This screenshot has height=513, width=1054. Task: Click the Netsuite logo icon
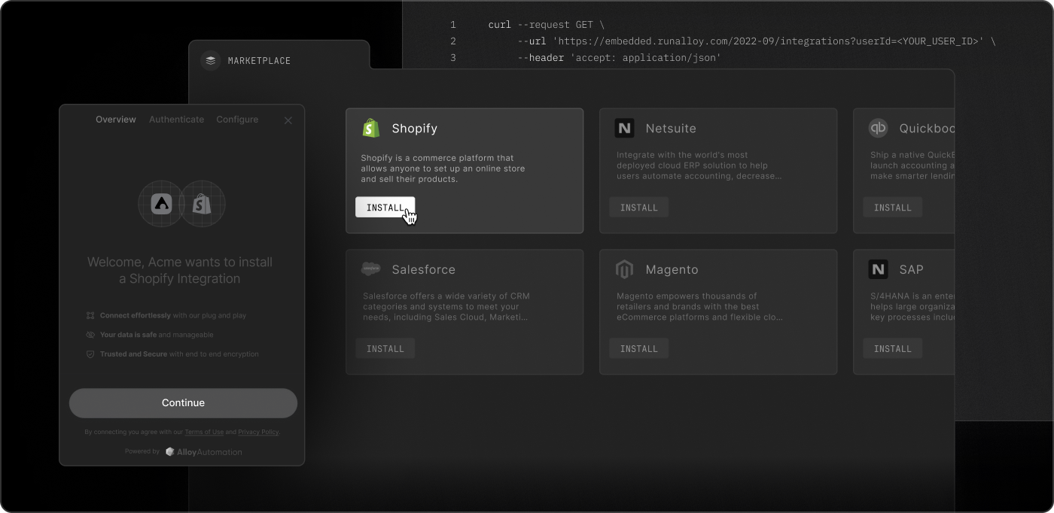(x=624, y=128)
